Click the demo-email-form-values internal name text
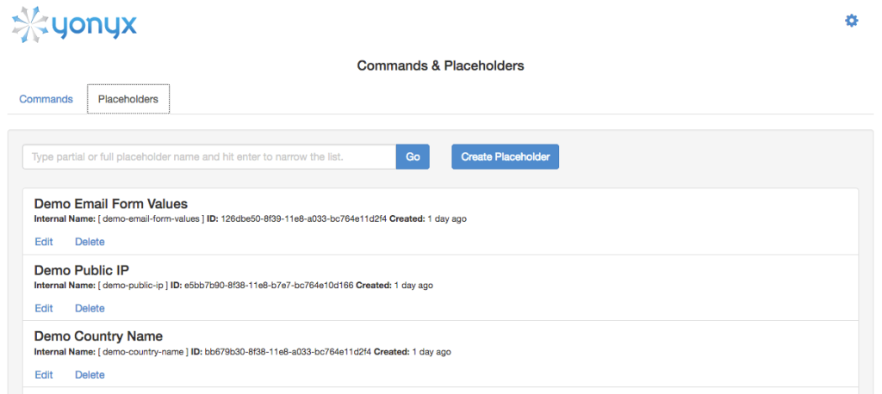This screenshot has height=394, width=882. click(x=151, y=219)
